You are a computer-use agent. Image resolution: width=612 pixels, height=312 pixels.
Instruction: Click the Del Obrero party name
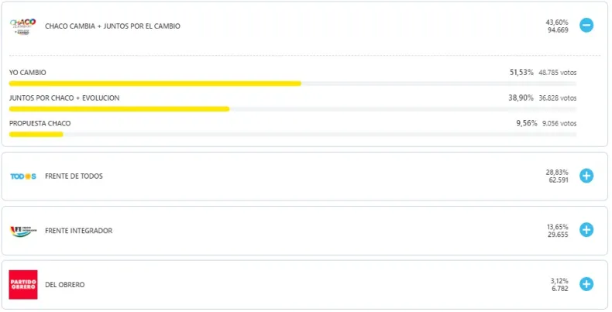click(x=65, y=285)
